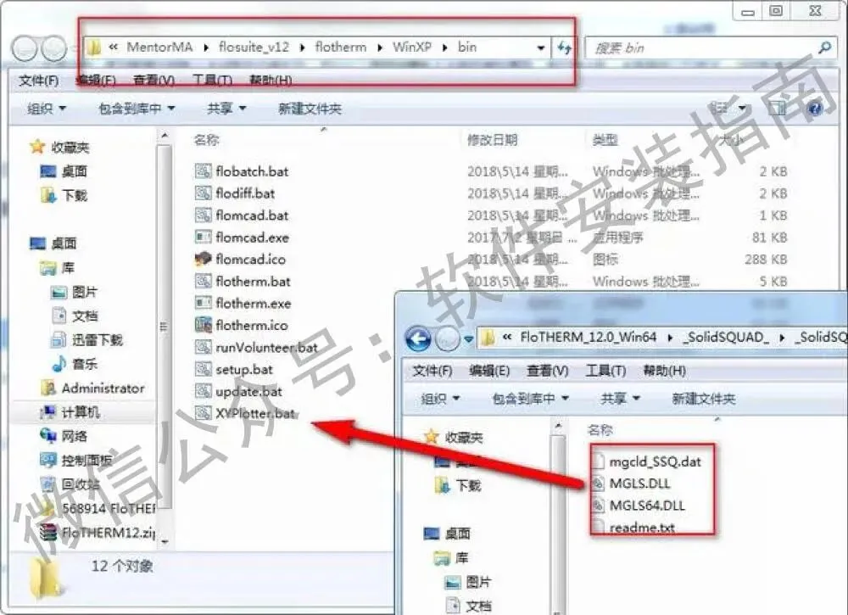The width and height of the screenshot is (848, 615).
Task: Open 共享 dropdown in SolidSQUAD window
Action: point(621,399)
